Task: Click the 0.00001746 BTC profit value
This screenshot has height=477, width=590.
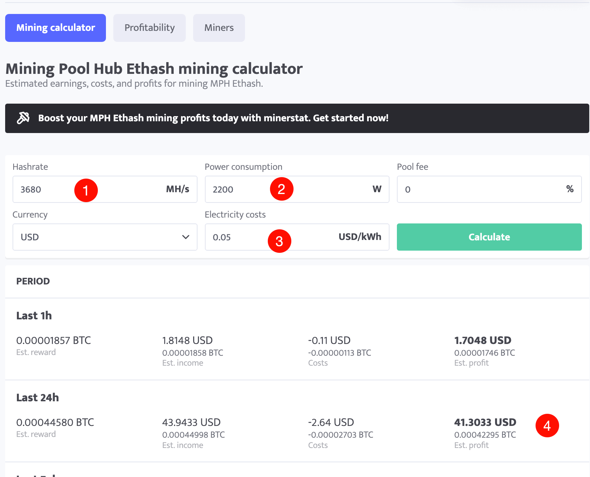Action: tap(485, 353)
